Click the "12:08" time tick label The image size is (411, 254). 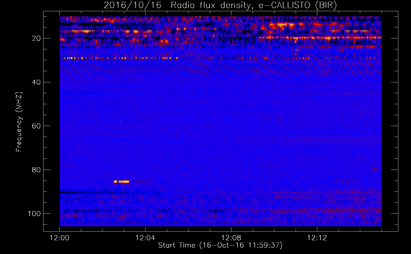tap(231, 238)
